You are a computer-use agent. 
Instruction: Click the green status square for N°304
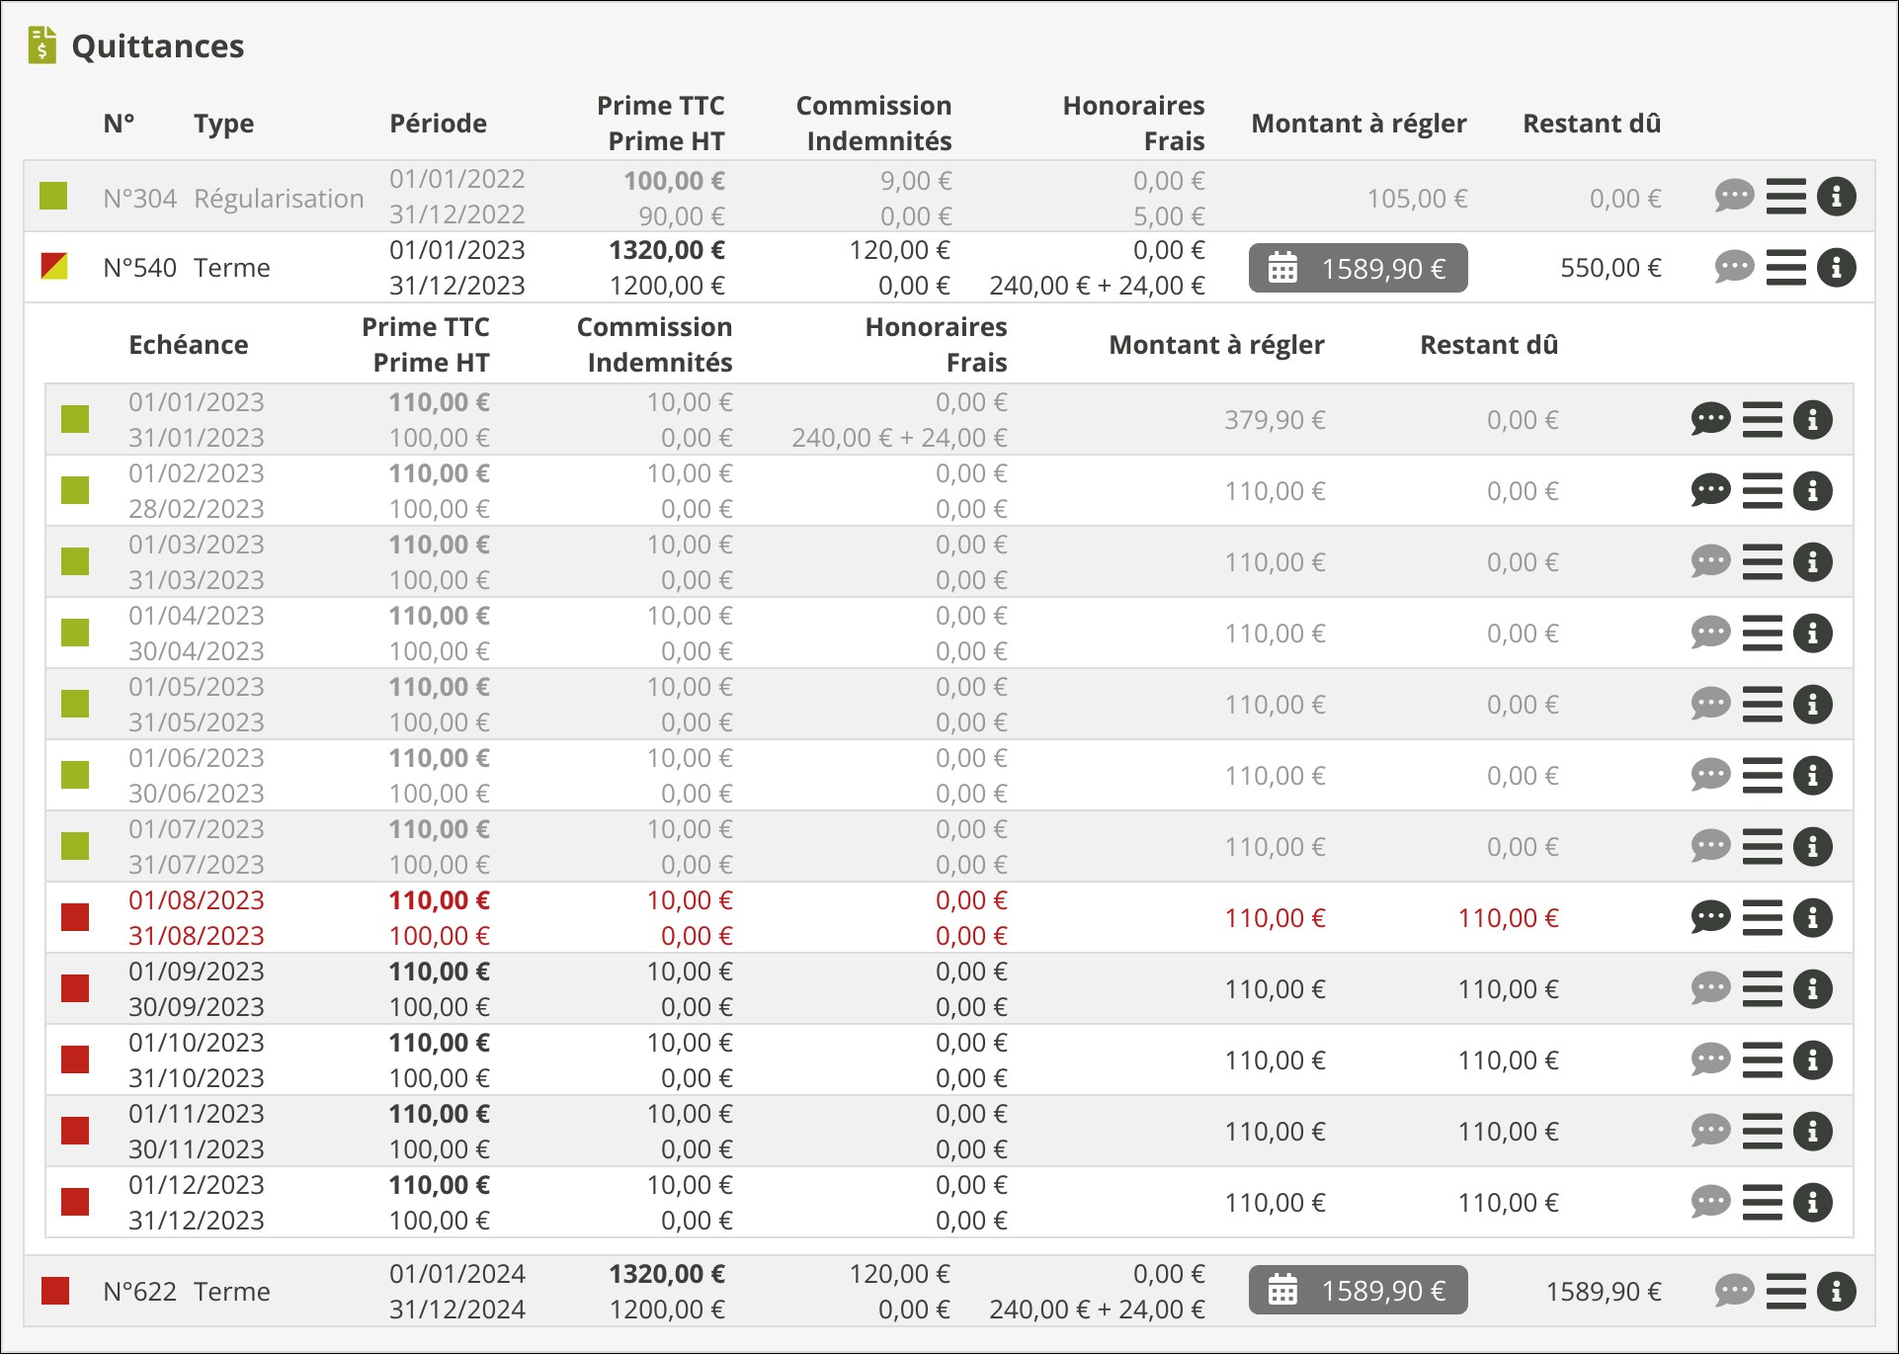(53, 196)
